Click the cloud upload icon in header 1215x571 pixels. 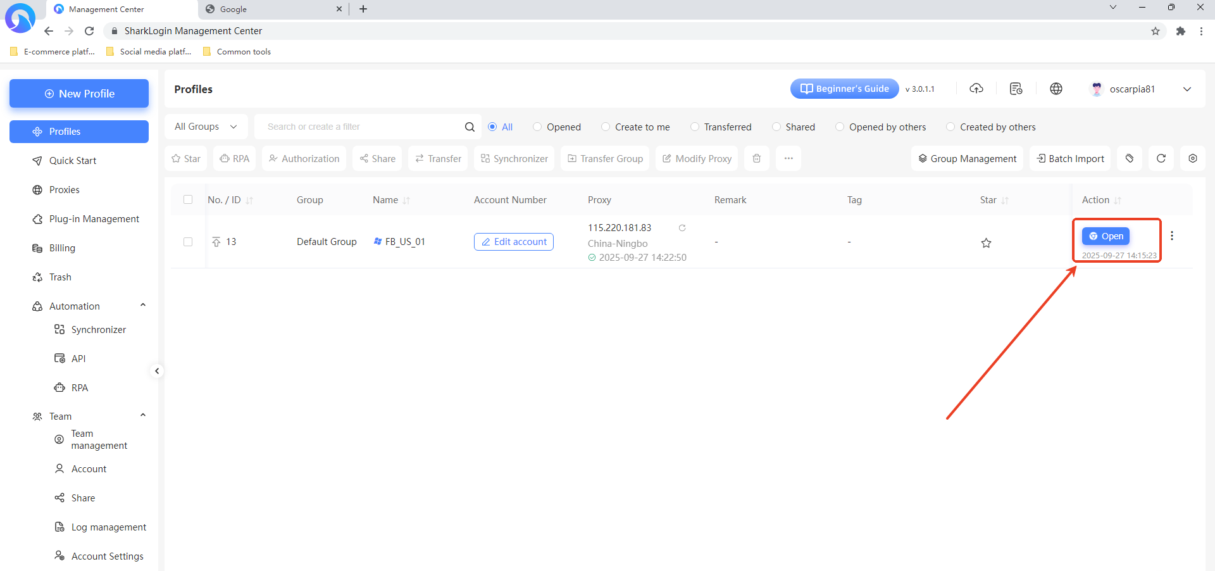pyautogui.click(x=976, y=89)
